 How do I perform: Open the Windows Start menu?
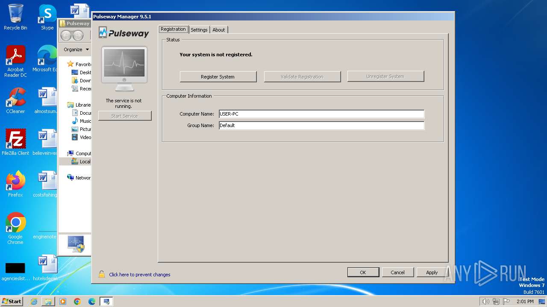(x=12, y=301)
